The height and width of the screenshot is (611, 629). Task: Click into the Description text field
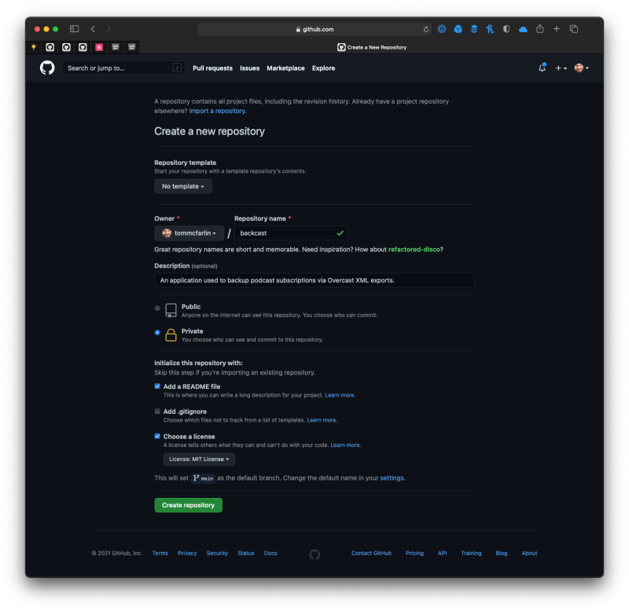click(x=314, y=280)
